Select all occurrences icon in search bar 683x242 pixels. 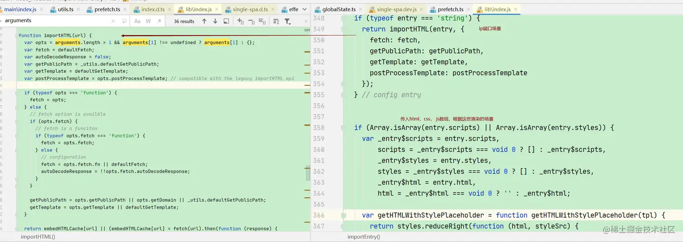(262, 21)
